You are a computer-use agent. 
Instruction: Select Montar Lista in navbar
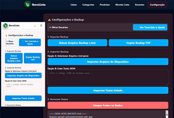click(122, 5)
